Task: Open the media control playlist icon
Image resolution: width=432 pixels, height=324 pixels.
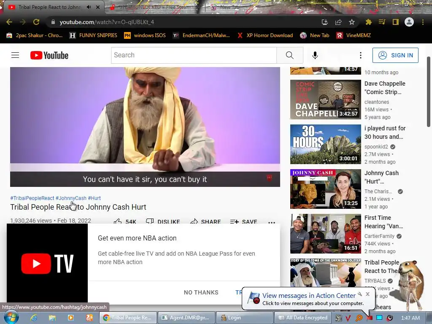Action: tap(382, 22)
